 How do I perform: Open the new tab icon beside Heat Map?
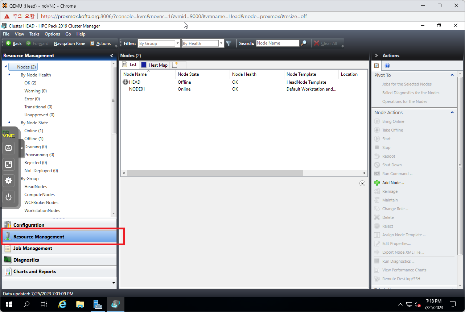[175, 65]
